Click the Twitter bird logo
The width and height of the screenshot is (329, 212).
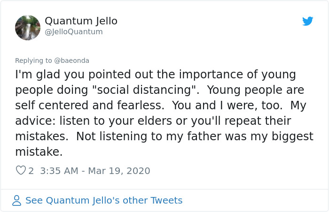coord(307,22)
